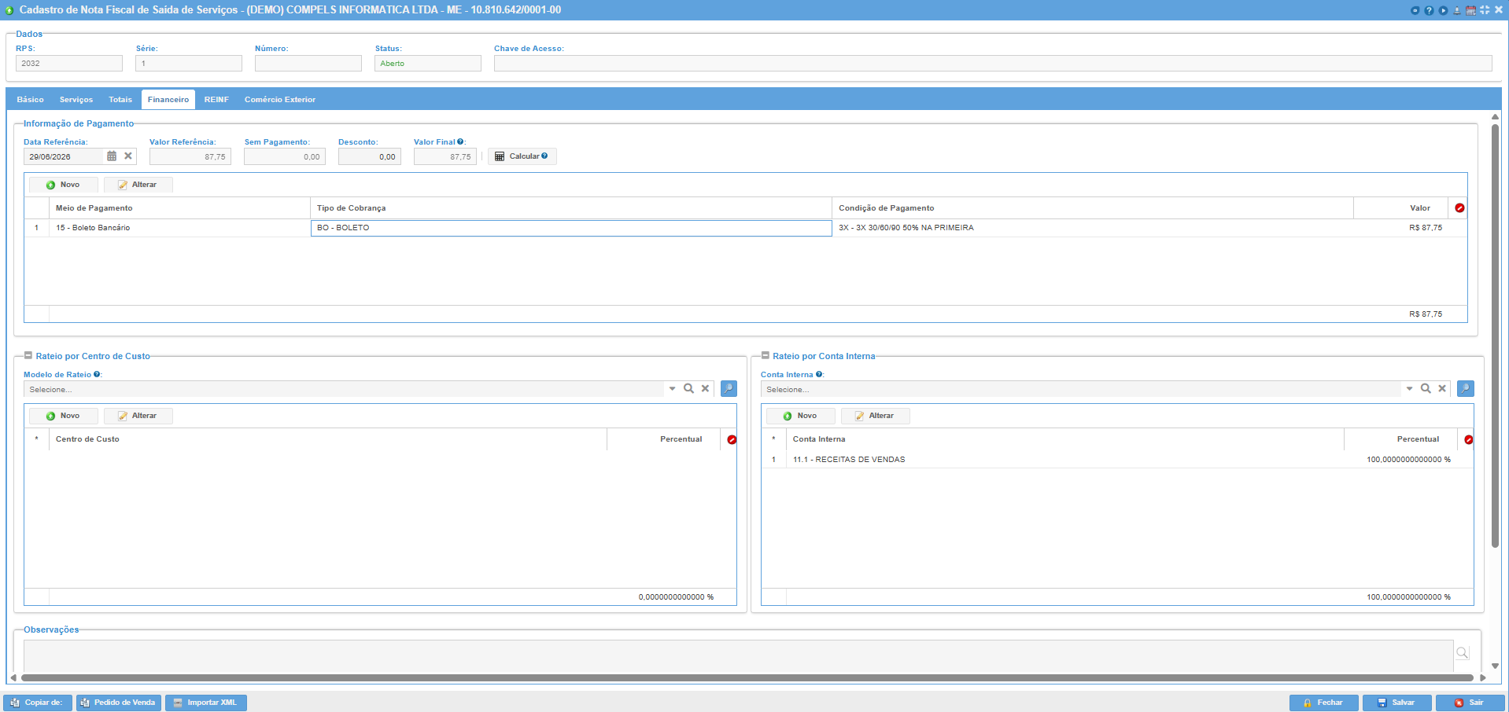Open date picker for Data Referência
The image size is (1509, 712).
coord(112,156)
